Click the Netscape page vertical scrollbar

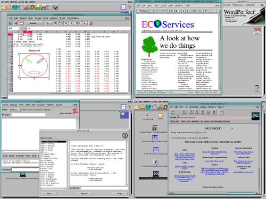click(x=260, y=158)
